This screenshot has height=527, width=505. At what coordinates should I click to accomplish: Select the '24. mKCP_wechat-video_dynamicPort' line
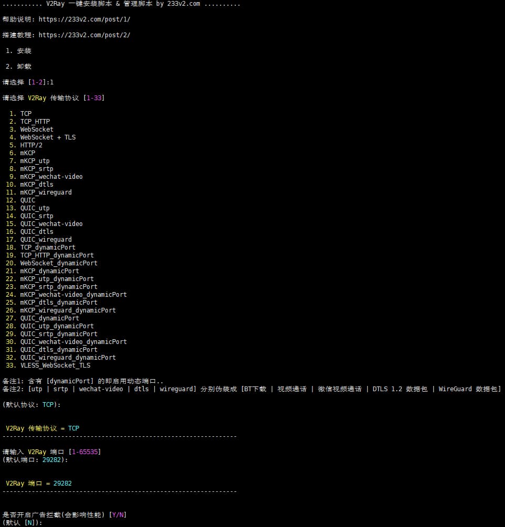pos(66,295)
